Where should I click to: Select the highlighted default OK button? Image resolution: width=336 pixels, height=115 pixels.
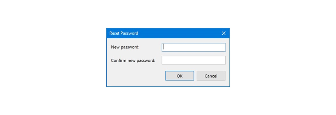point(179,76)
